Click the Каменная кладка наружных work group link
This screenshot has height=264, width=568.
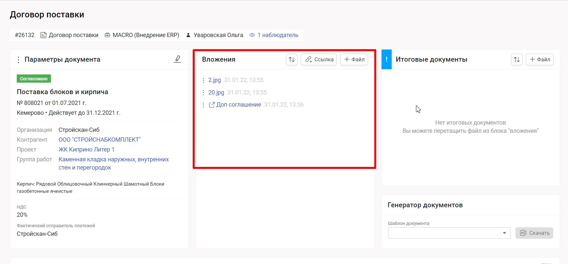coord(114,160)
